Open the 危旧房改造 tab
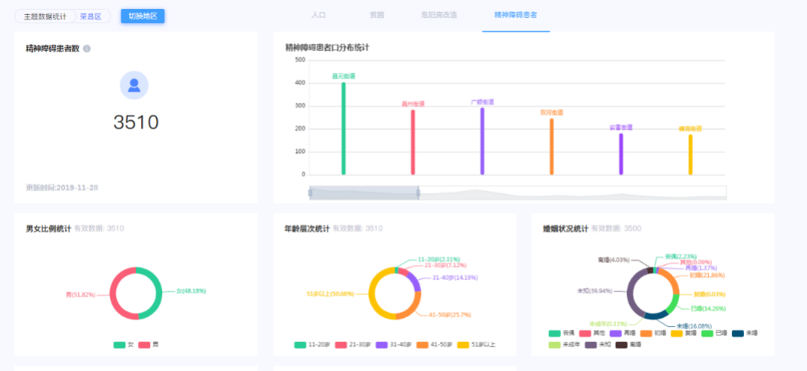The width and height of the screenshot is (807, 371). (x=439, y=15)
